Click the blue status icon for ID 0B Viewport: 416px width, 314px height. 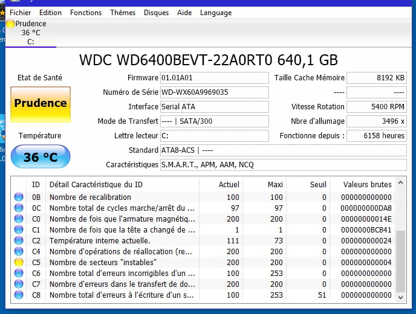click(19, 197)
